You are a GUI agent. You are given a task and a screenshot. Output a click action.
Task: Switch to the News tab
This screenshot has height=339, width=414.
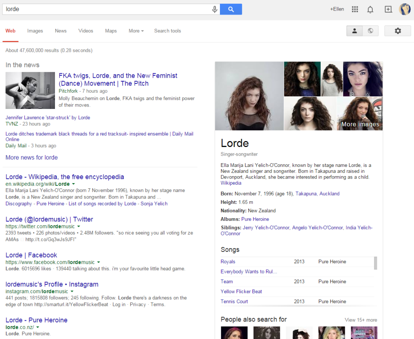[61, 31]
